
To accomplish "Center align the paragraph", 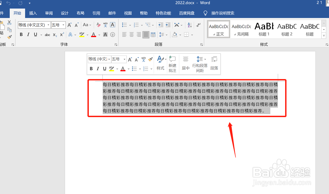I will pos(131,35).
